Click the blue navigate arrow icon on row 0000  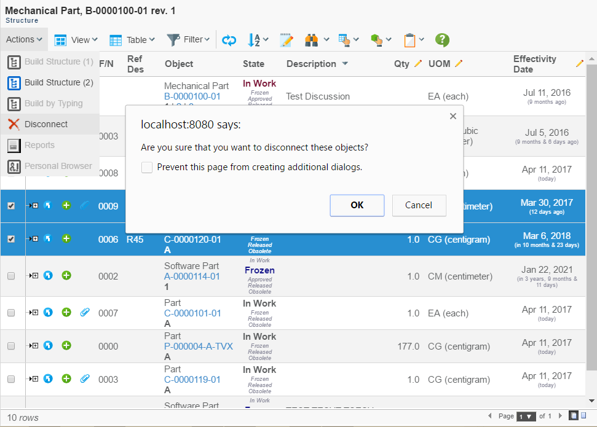pos(48,346)
